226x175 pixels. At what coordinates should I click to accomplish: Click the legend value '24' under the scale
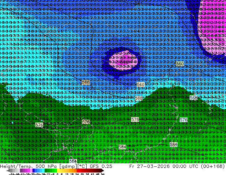tap(77, 174)
